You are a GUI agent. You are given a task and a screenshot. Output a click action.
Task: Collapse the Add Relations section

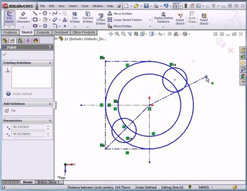click(x=50, y=104)
